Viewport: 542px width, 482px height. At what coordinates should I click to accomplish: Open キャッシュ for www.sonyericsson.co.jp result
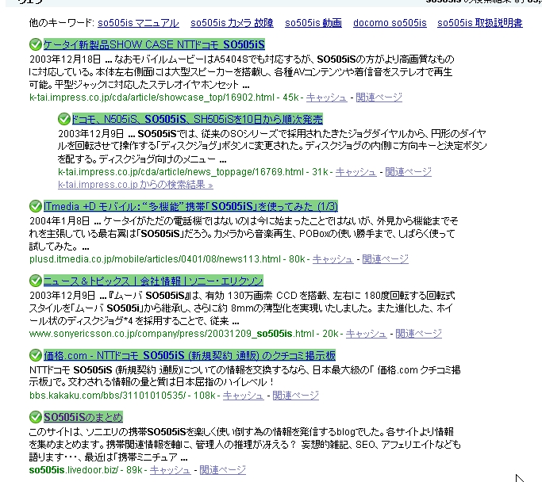(x=366, y=334)
